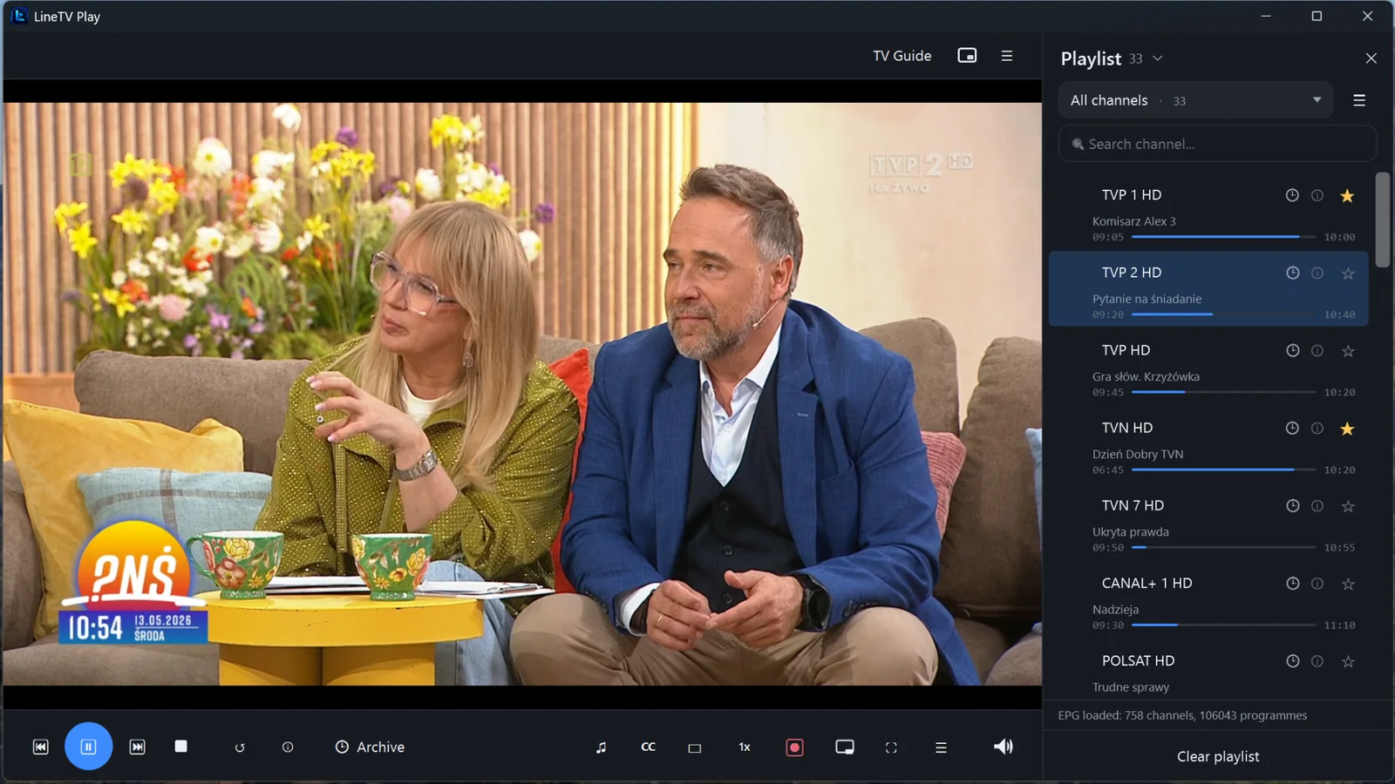The image size is (1395, 784).
Task: Remove TVP 1 HD from favorites
Action: [1347, 196]
